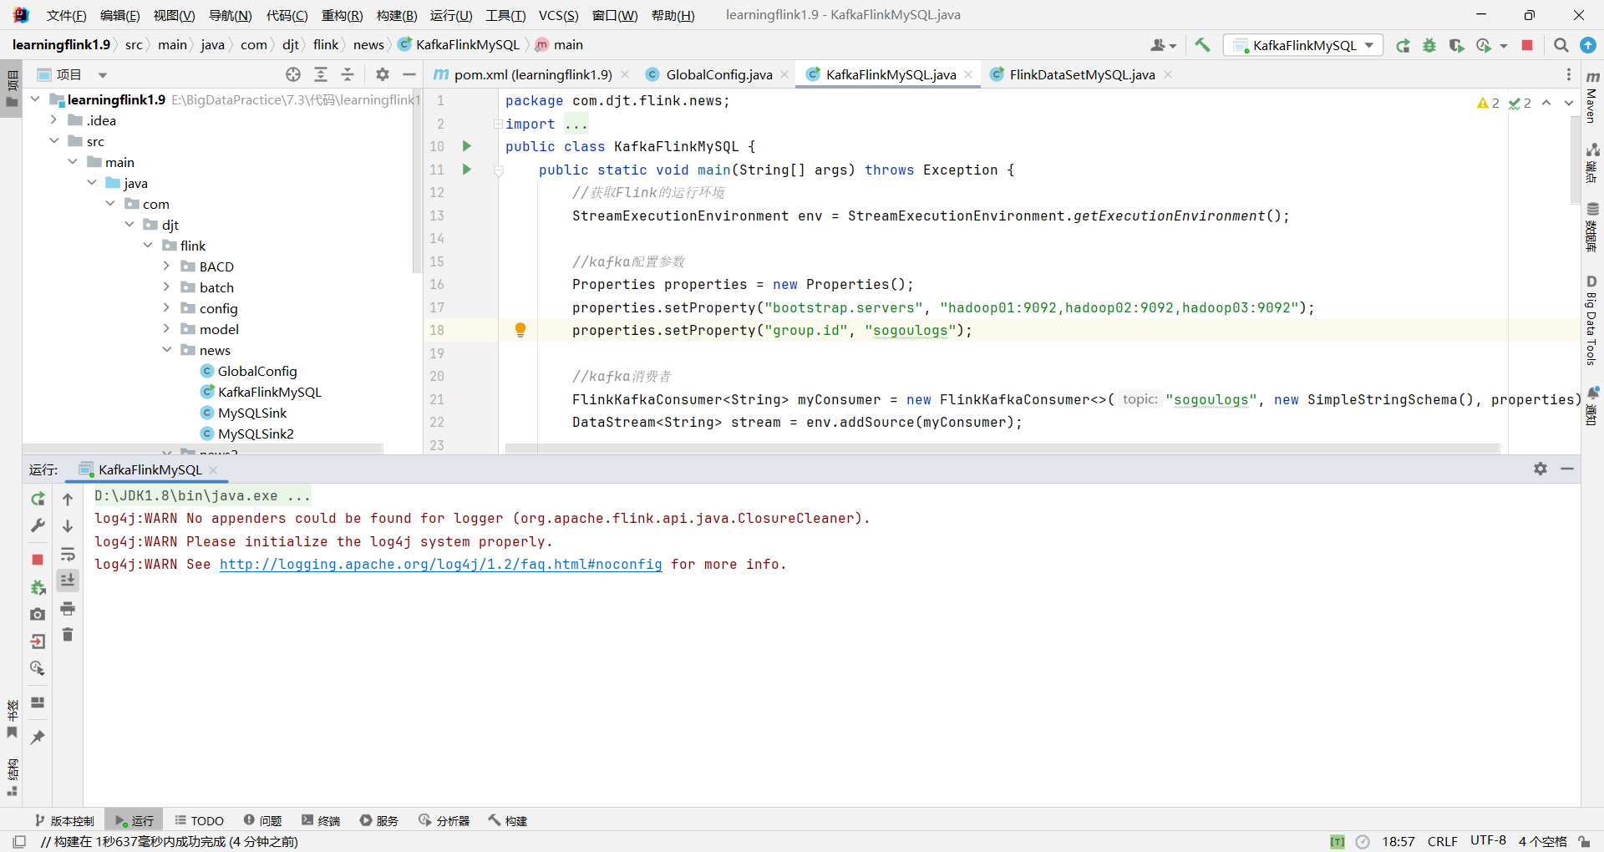
Task: Expand the BACD package
Action: point(166,266)
